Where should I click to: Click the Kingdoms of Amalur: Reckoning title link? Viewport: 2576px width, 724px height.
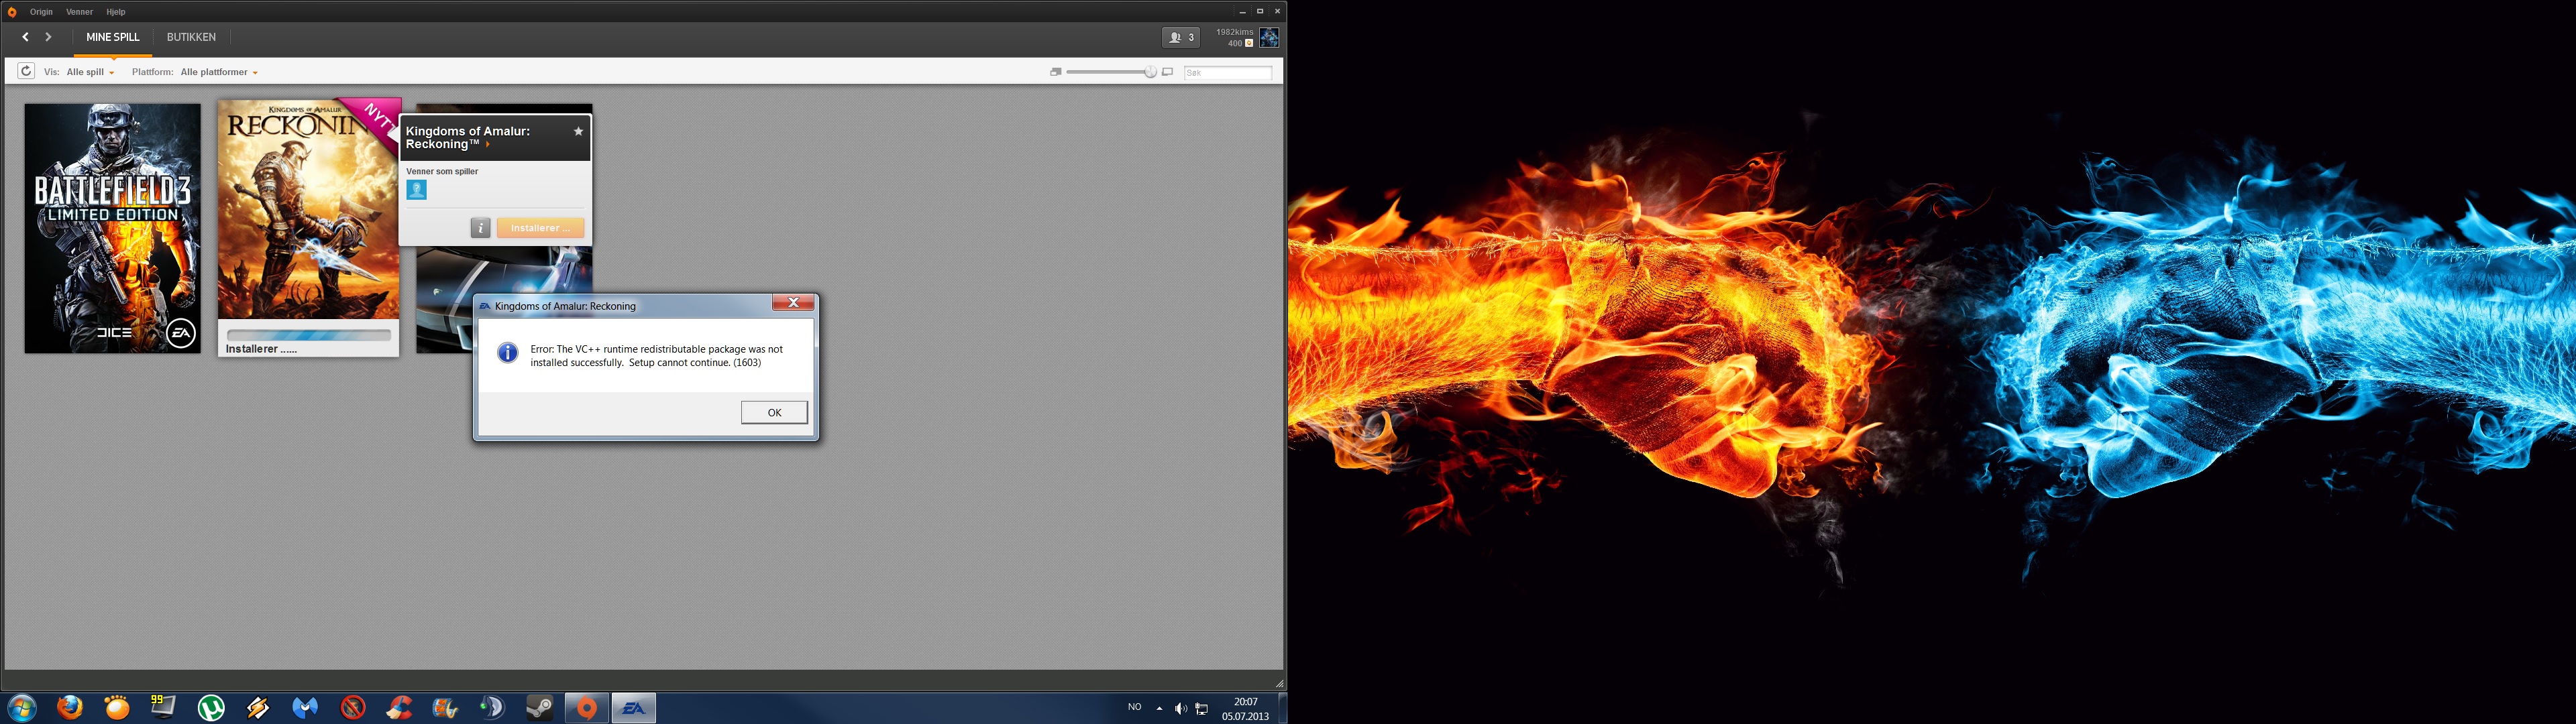point(468,138)
